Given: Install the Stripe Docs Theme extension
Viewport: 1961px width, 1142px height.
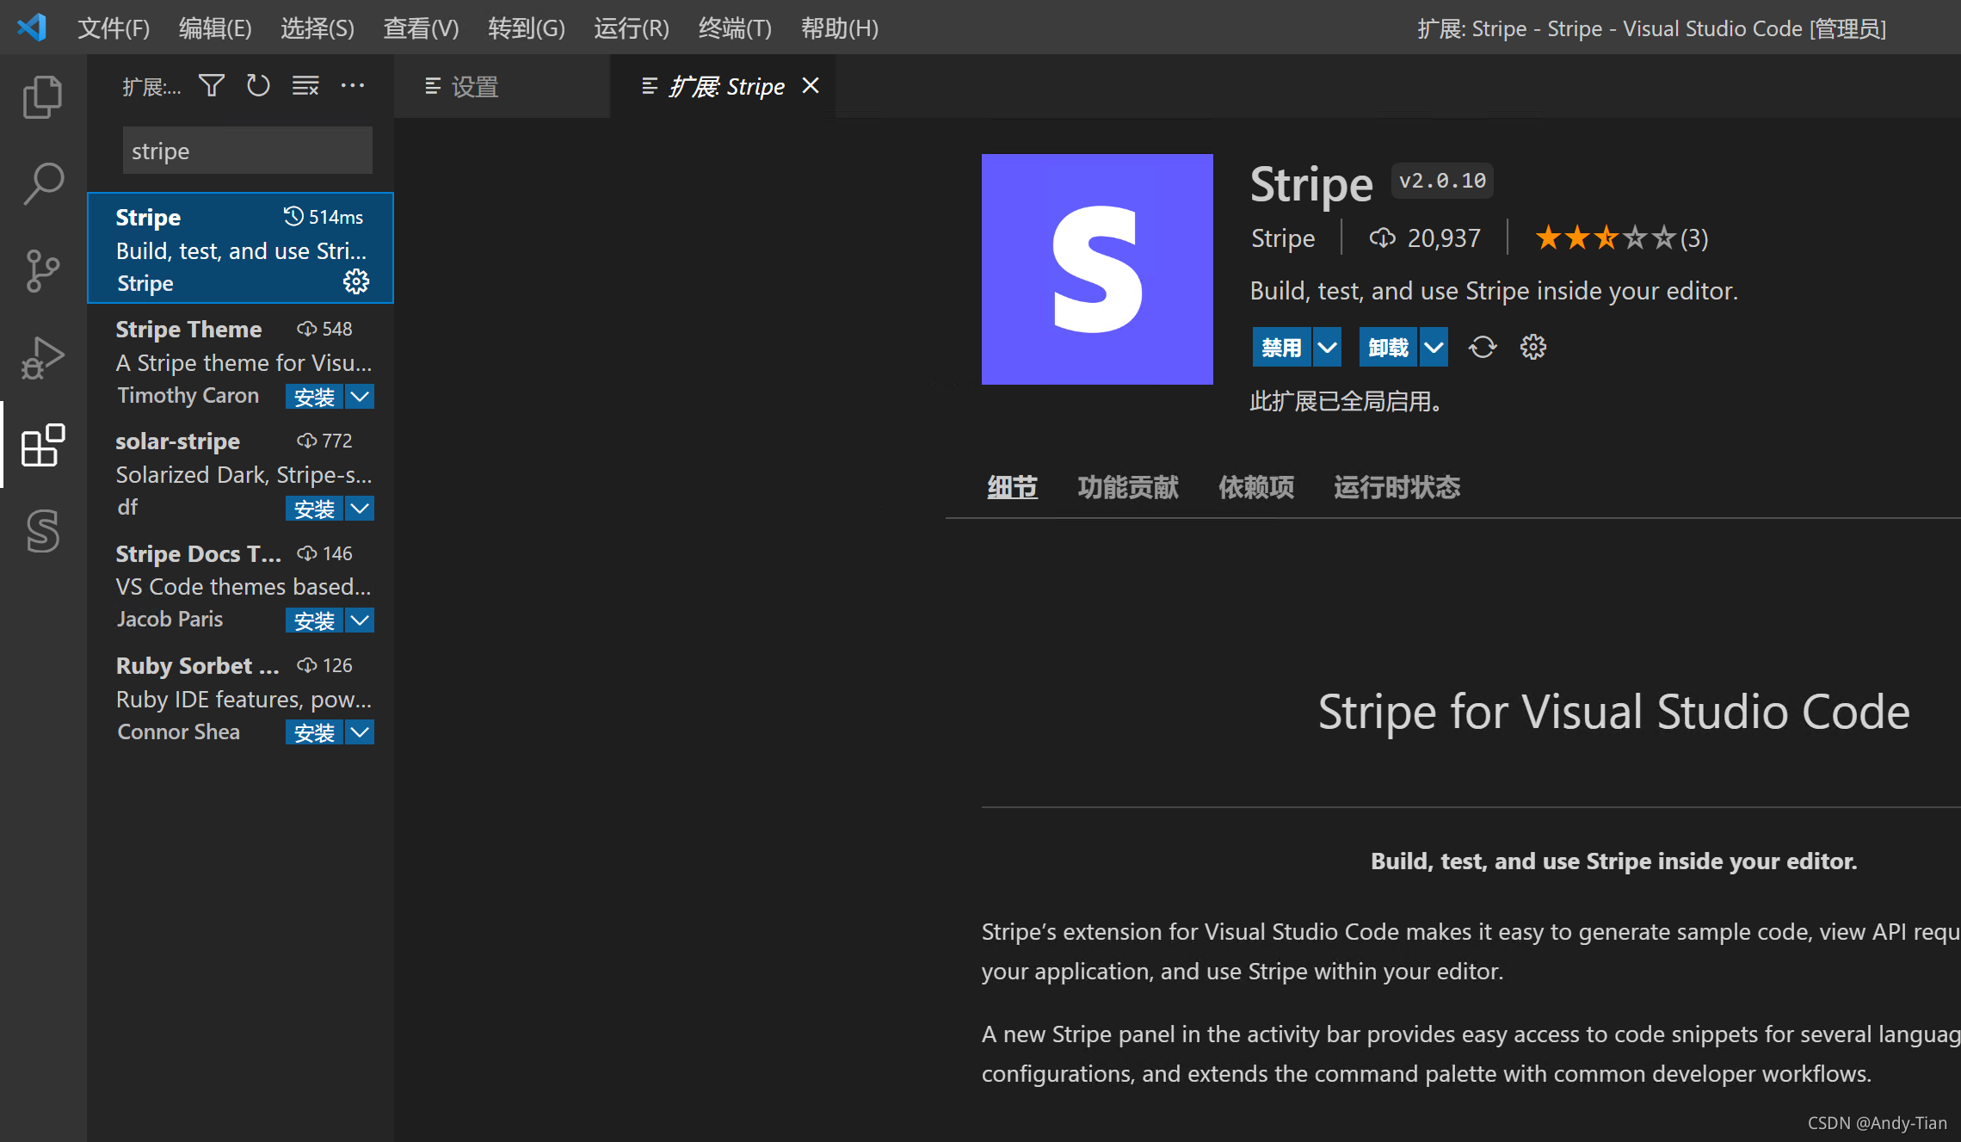Looking at the screenshot, I should point(314,620).
